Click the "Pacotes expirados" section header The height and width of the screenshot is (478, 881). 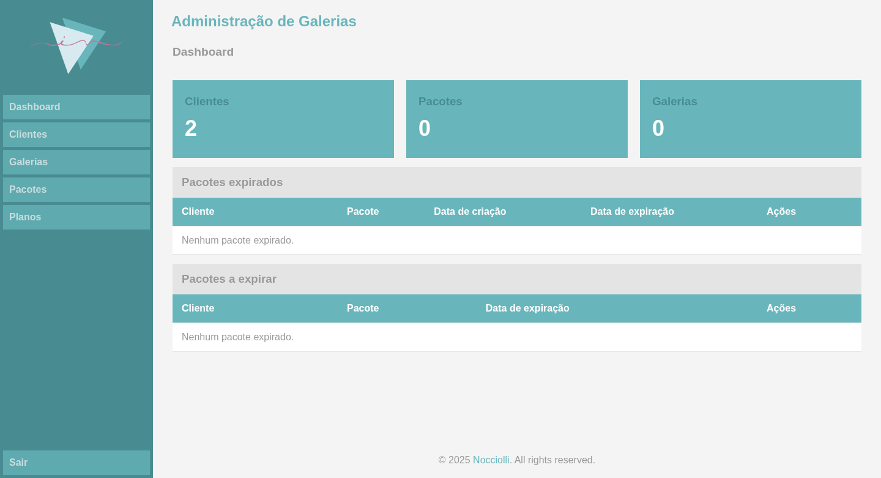click(x=517, y=182)
